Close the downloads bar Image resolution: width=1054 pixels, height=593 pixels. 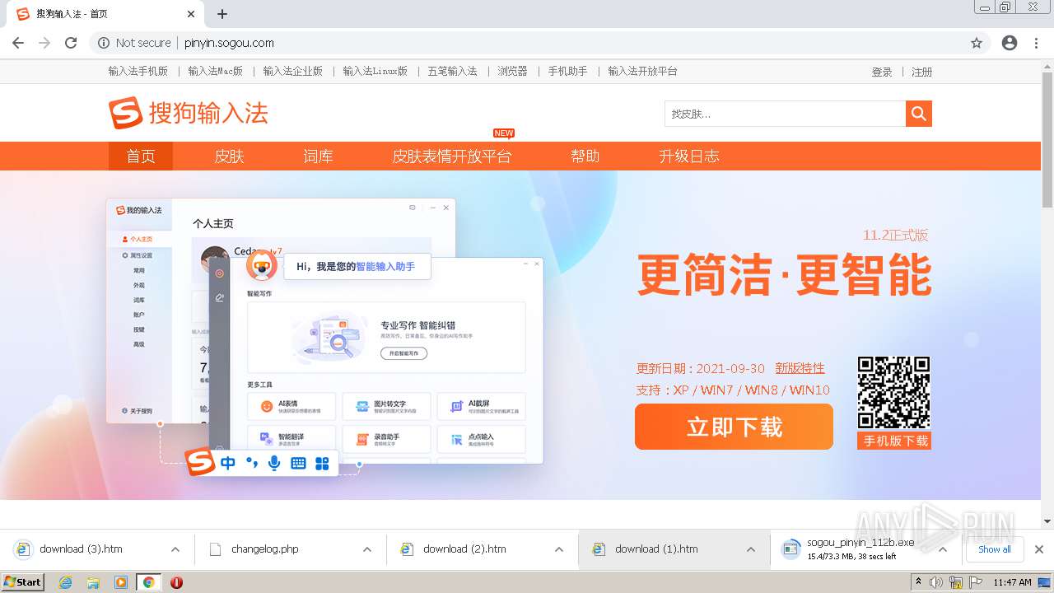click(1039, 549)
